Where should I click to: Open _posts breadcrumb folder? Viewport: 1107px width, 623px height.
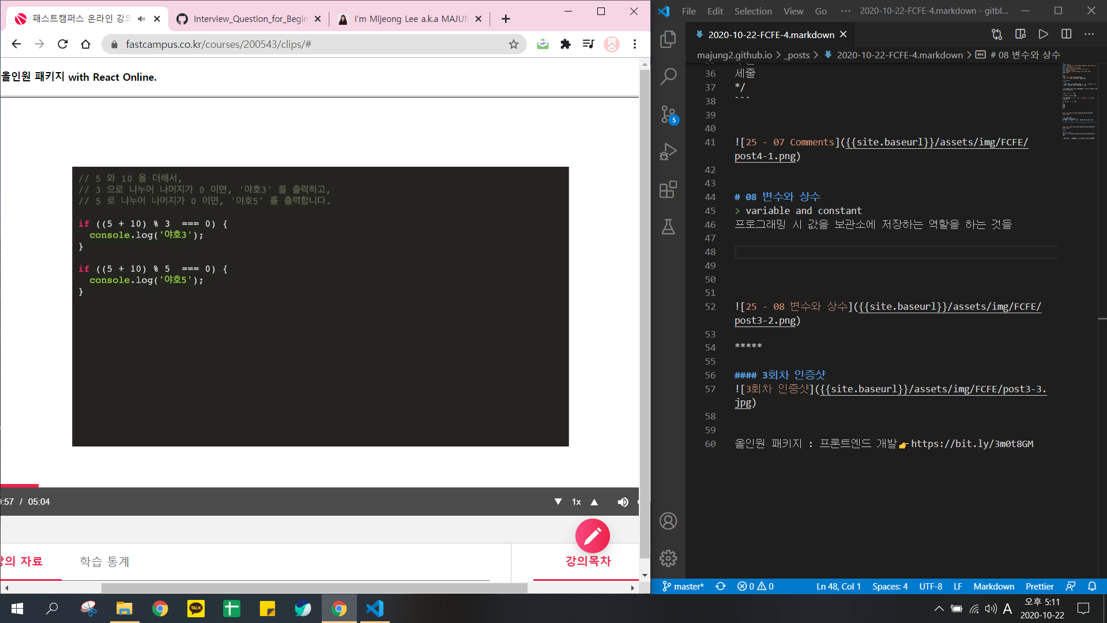pos(797,55)
